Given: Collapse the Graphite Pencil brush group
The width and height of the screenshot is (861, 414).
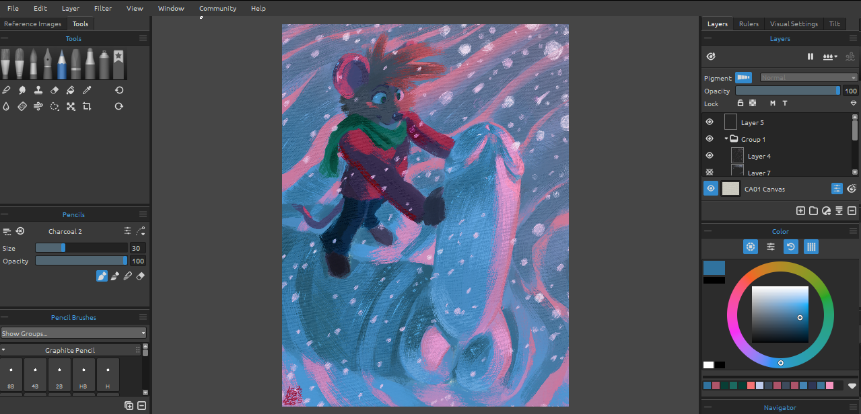Looking at the screenshot, I should point(3,350).
